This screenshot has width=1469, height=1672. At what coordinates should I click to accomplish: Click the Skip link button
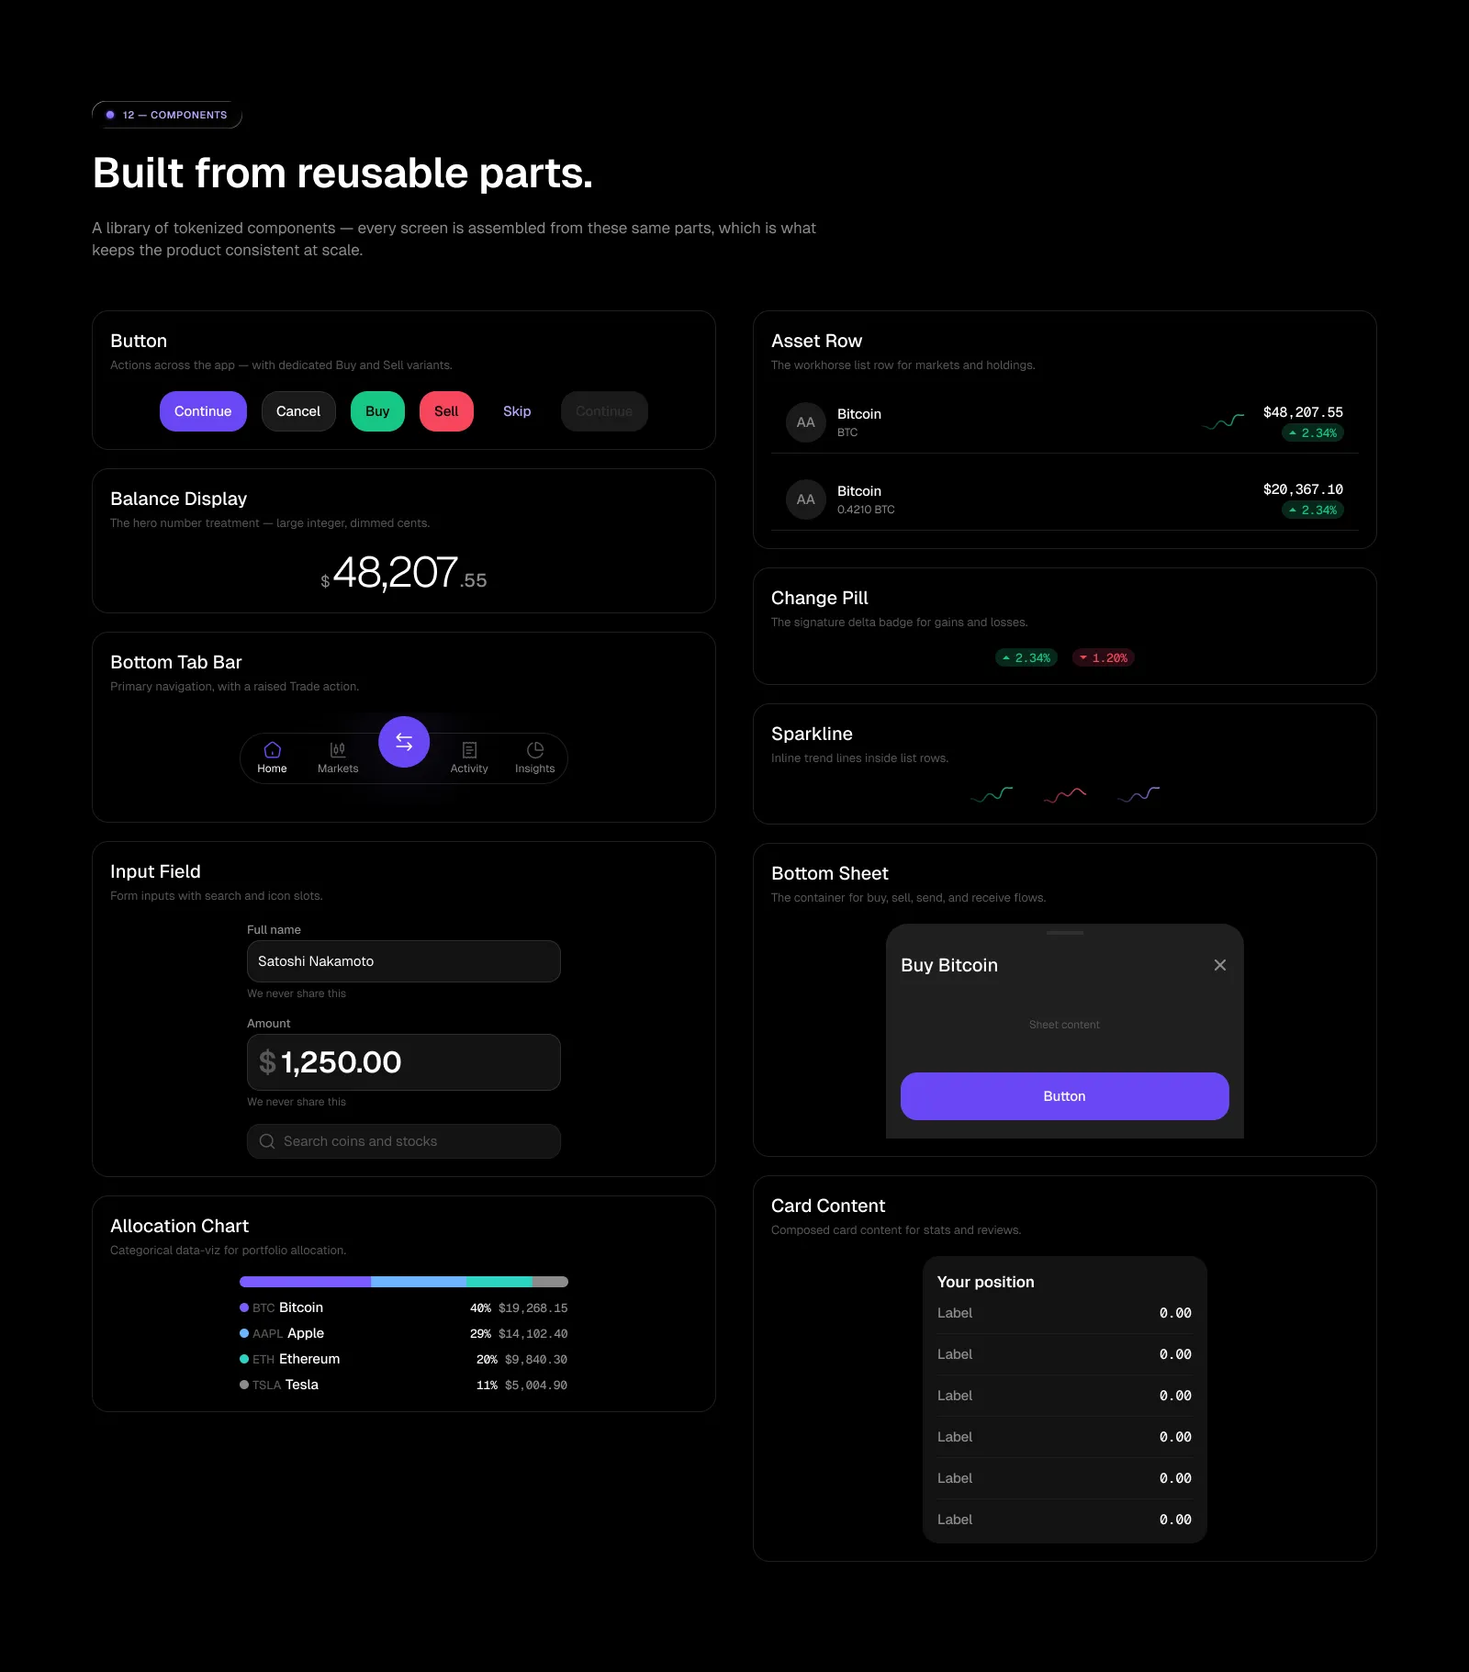[x=517, y=411]
